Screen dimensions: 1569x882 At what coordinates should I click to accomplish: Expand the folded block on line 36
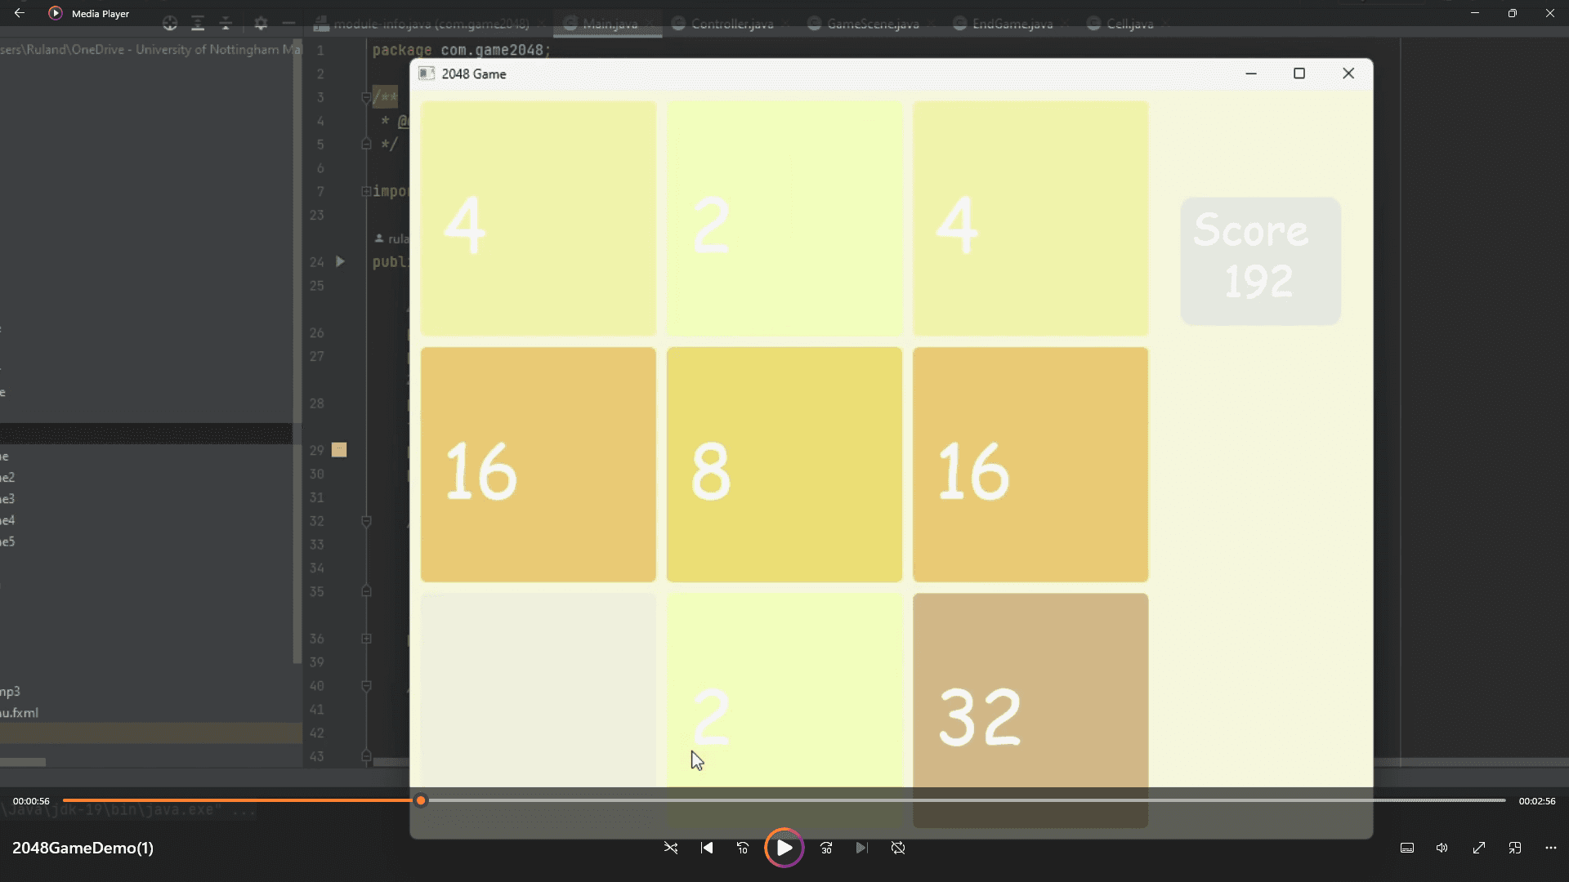366,639
